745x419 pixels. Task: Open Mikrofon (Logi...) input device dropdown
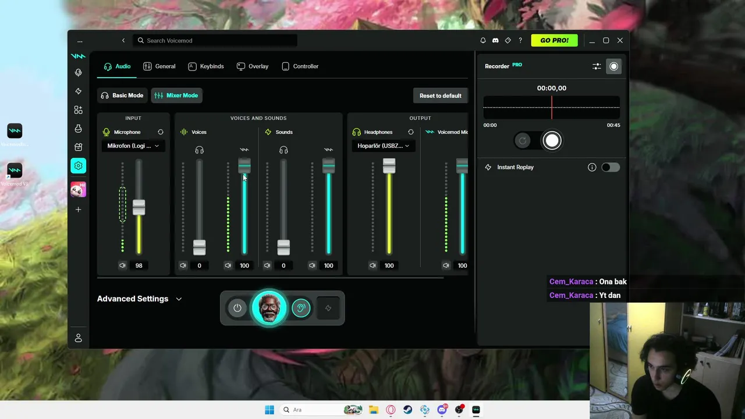133,146
